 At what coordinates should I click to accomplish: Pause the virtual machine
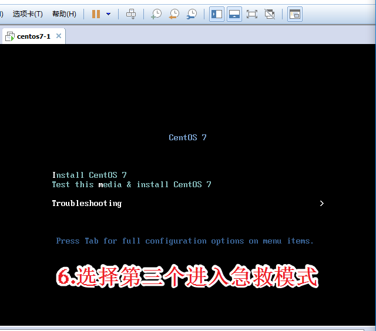point(96,14)
